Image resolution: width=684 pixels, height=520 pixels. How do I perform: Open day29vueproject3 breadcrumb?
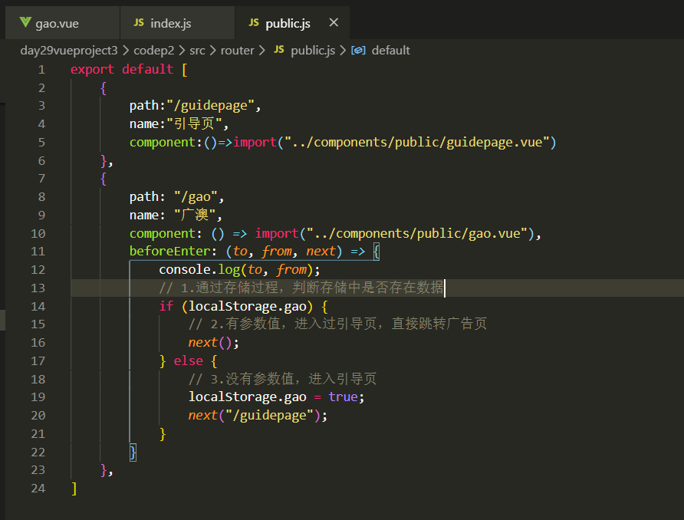click(69, 51)
